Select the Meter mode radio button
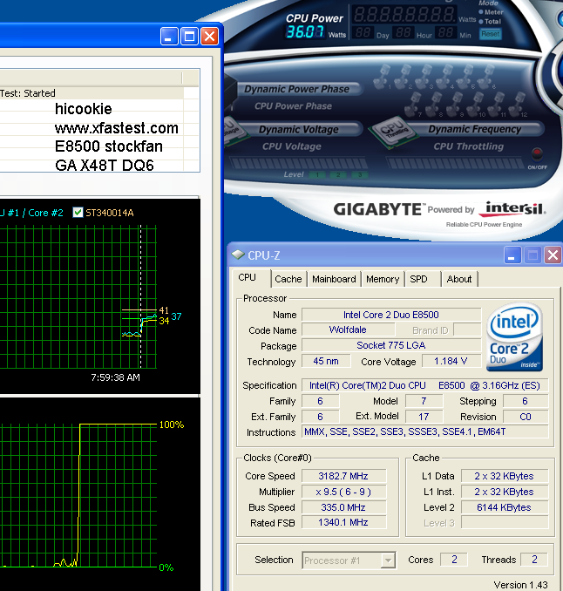This screenshot has width=563, height=591. [x=481, y=12]
